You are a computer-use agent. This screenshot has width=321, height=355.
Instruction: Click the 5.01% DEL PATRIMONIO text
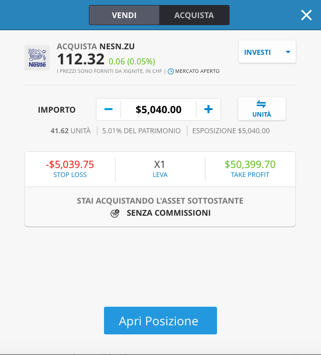tap(141, 131)
